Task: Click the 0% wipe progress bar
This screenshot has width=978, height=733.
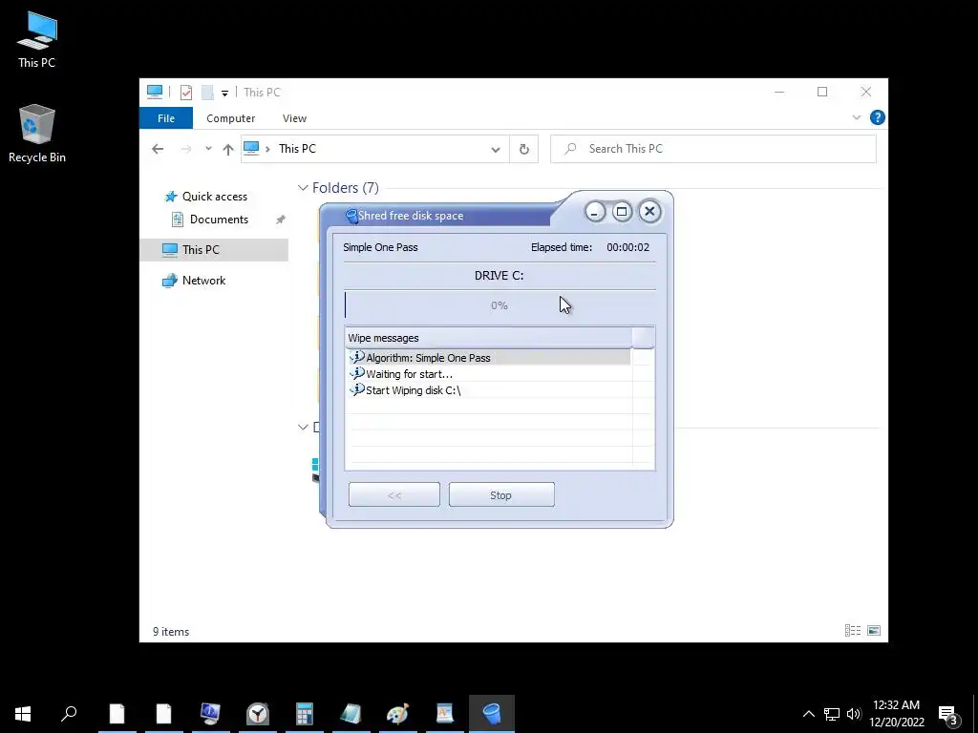Action: (500, 305)
